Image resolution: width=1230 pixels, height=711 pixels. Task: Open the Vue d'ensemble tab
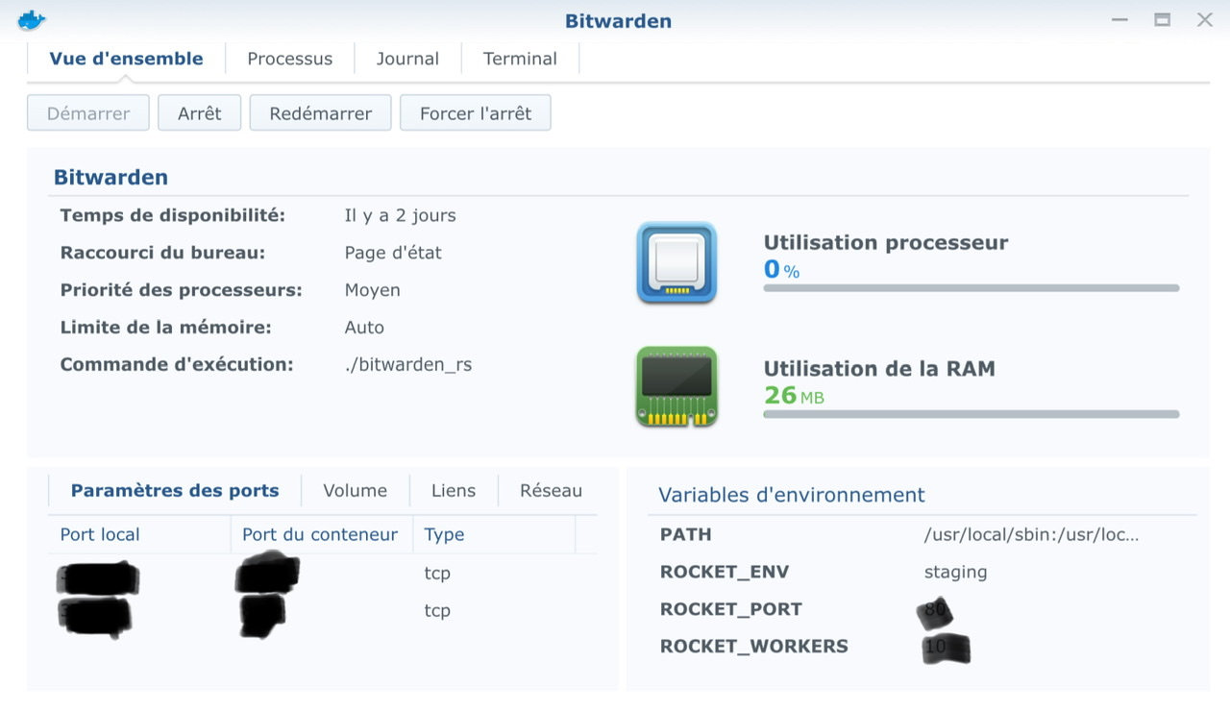(126, 59)
